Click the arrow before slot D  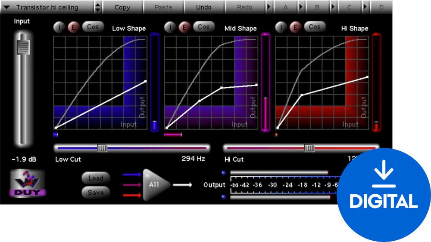click(365, 7)
